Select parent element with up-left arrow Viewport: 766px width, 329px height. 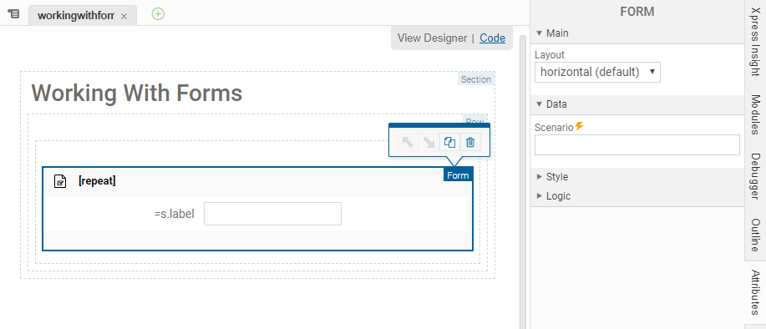pos(408,142)
